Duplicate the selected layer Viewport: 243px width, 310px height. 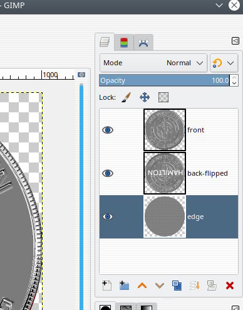click(177, 286)
